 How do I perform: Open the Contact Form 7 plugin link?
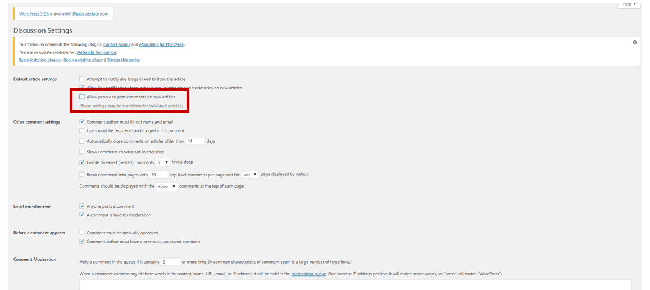(117, 44)
